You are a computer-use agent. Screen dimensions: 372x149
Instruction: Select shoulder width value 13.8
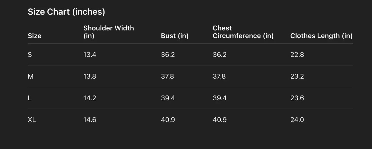tap(90, 76)
